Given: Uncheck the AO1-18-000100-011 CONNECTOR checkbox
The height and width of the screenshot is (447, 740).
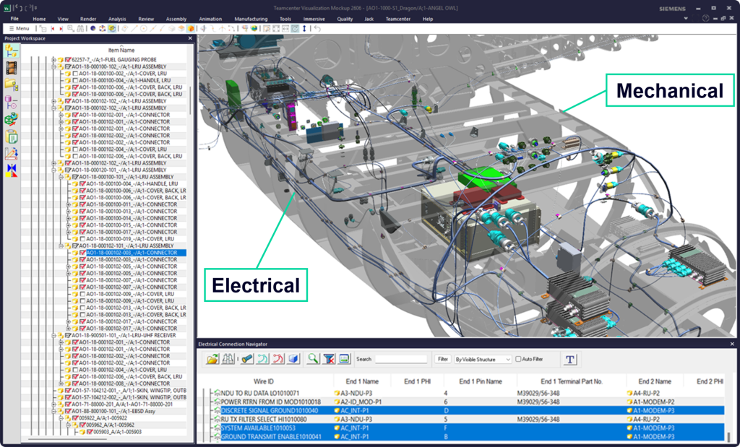Looking at the screenshot, I should tap(83, 204).
